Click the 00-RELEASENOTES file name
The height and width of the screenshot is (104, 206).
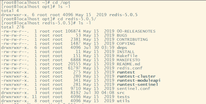[x=136, y=31]
